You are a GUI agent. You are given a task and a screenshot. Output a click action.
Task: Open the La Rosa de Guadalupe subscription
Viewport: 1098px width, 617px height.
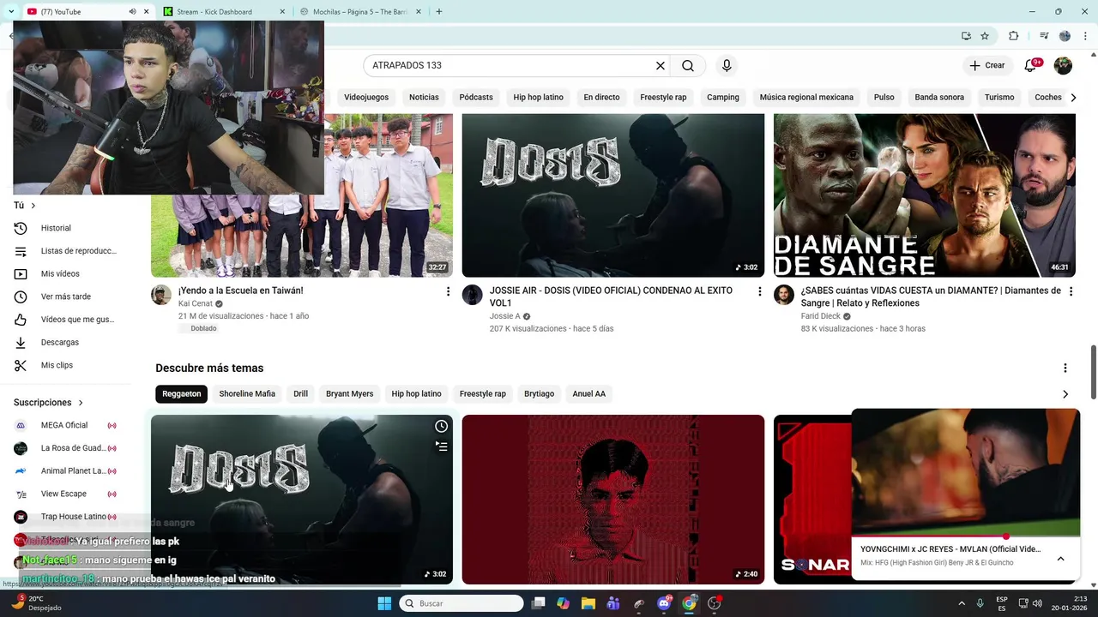coord(64,448)
